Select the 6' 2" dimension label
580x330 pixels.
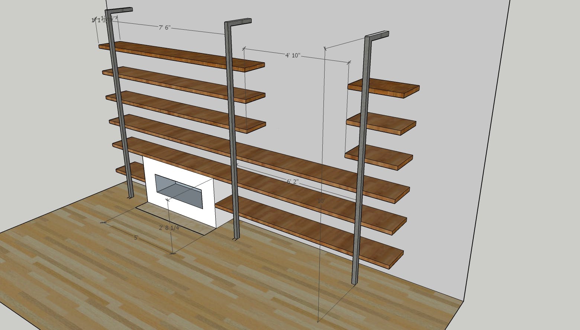[293, 182]
